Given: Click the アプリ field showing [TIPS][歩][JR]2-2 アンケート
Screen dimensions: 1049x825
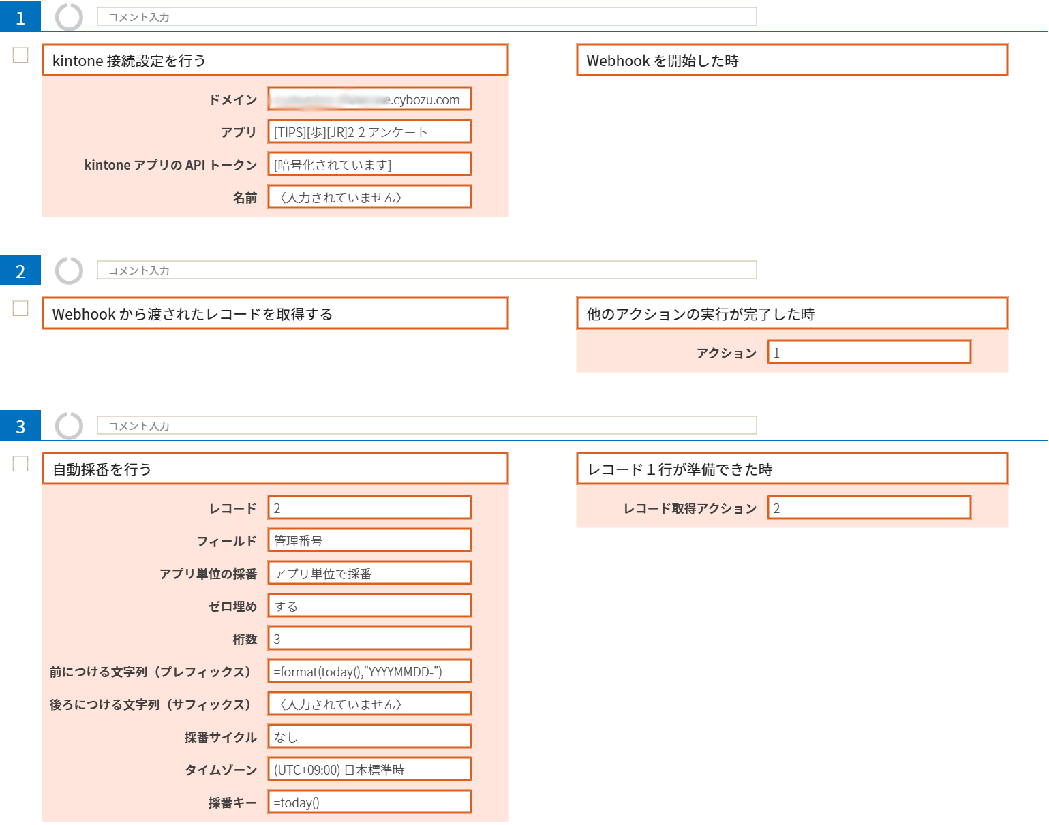Looking at the screenshot, I should click(x=369, y=131).
